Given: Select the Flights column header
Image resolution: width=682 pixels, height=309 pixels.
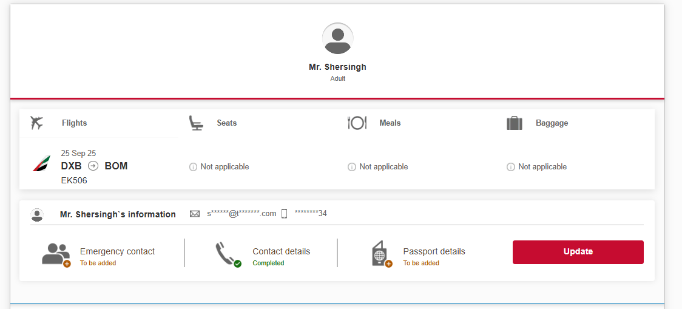Looking at the screenshot, I should (x=75, y=123).
